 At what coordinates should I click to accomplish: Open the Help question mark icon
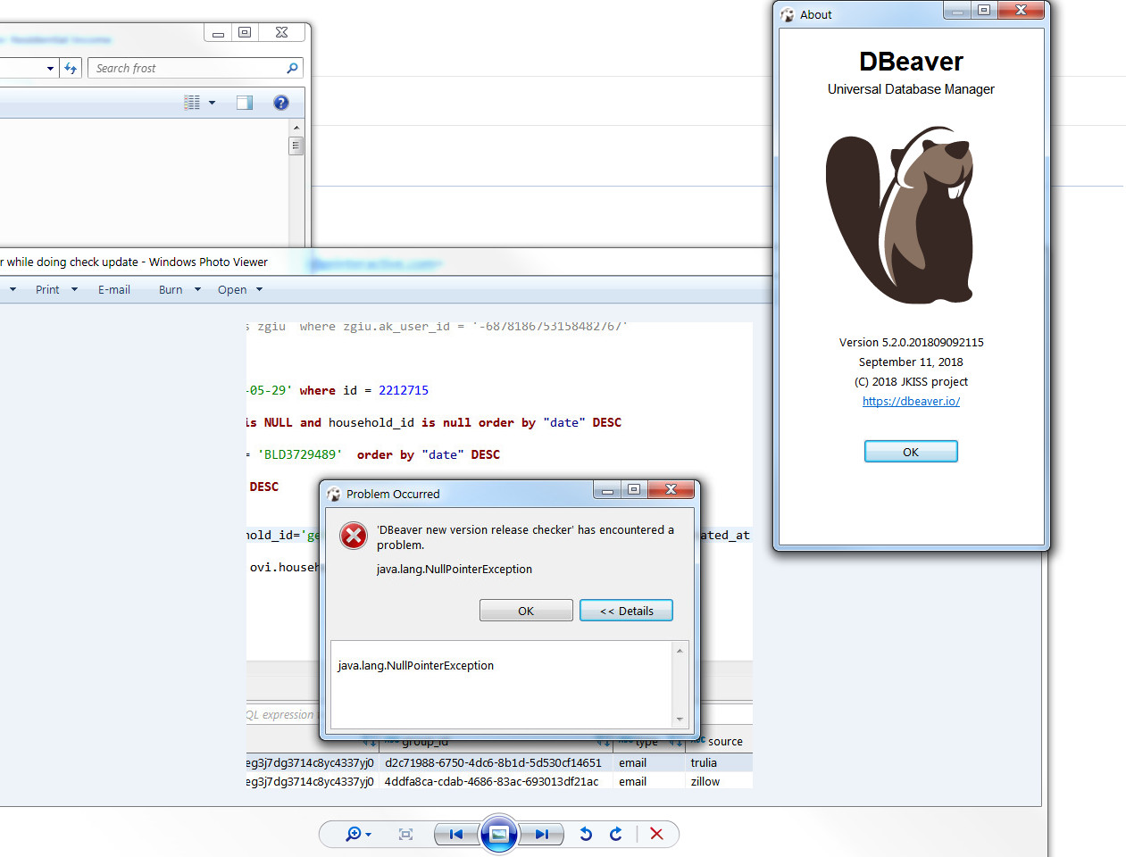(280, 102)
